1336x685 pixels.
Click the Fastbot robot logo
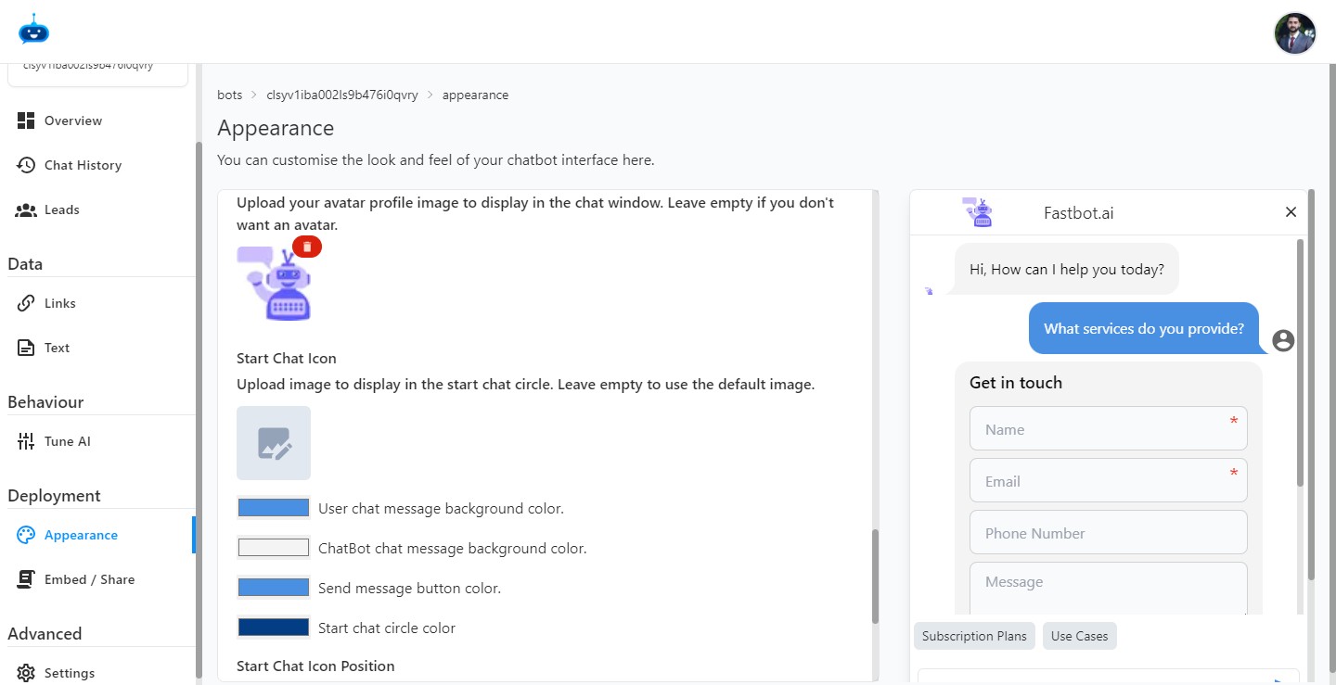(x=33, y=29)
